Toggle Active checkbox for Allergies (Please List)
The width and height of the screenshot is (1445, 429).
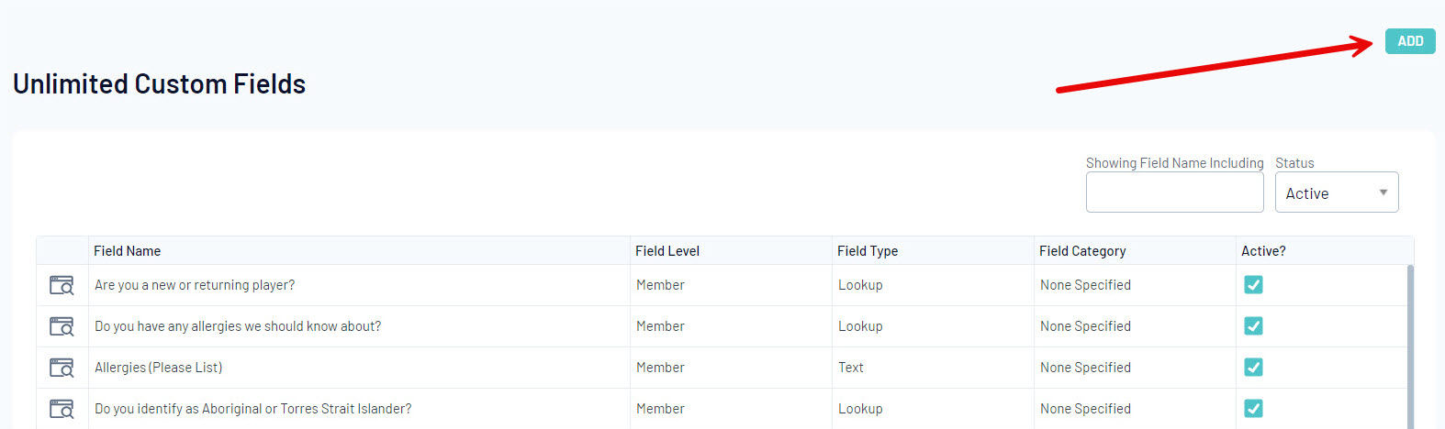coord(1253,368)
